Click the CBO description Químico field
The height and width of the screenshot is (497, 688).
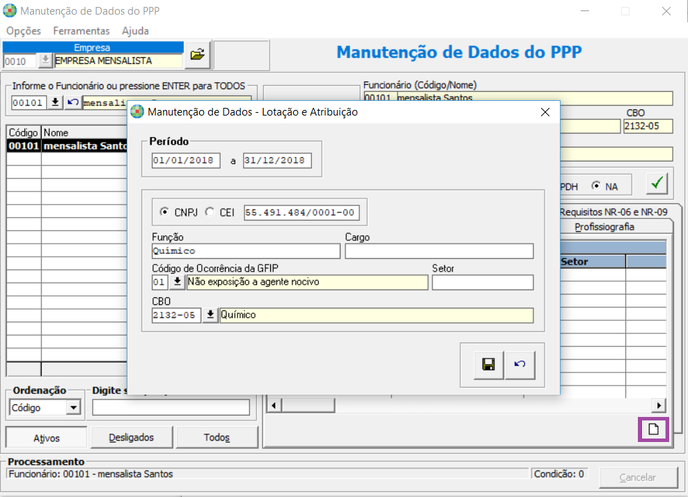point(377,315)
